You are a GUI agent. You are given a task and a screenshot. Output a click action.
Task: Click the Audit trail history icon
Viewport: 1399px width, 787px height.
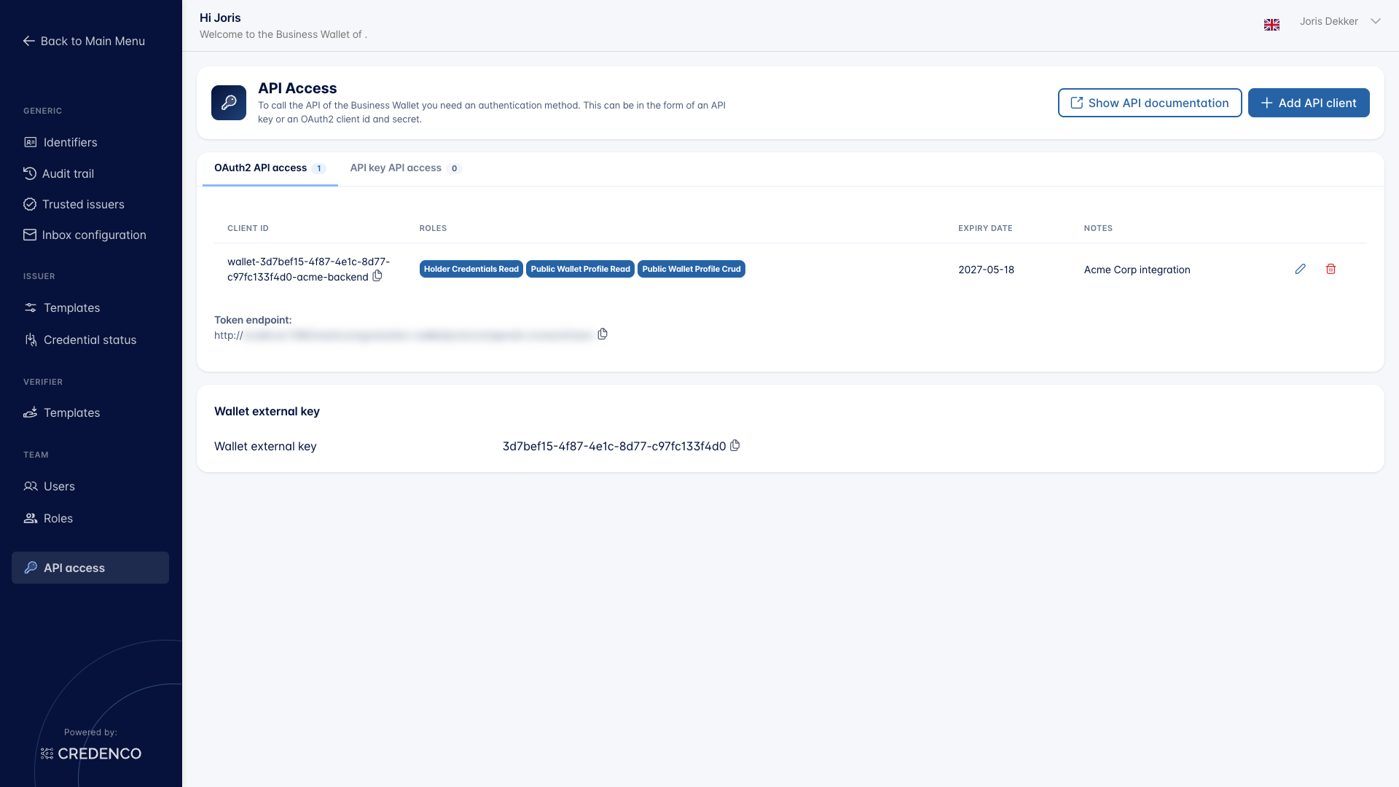[x=30, y=173]
